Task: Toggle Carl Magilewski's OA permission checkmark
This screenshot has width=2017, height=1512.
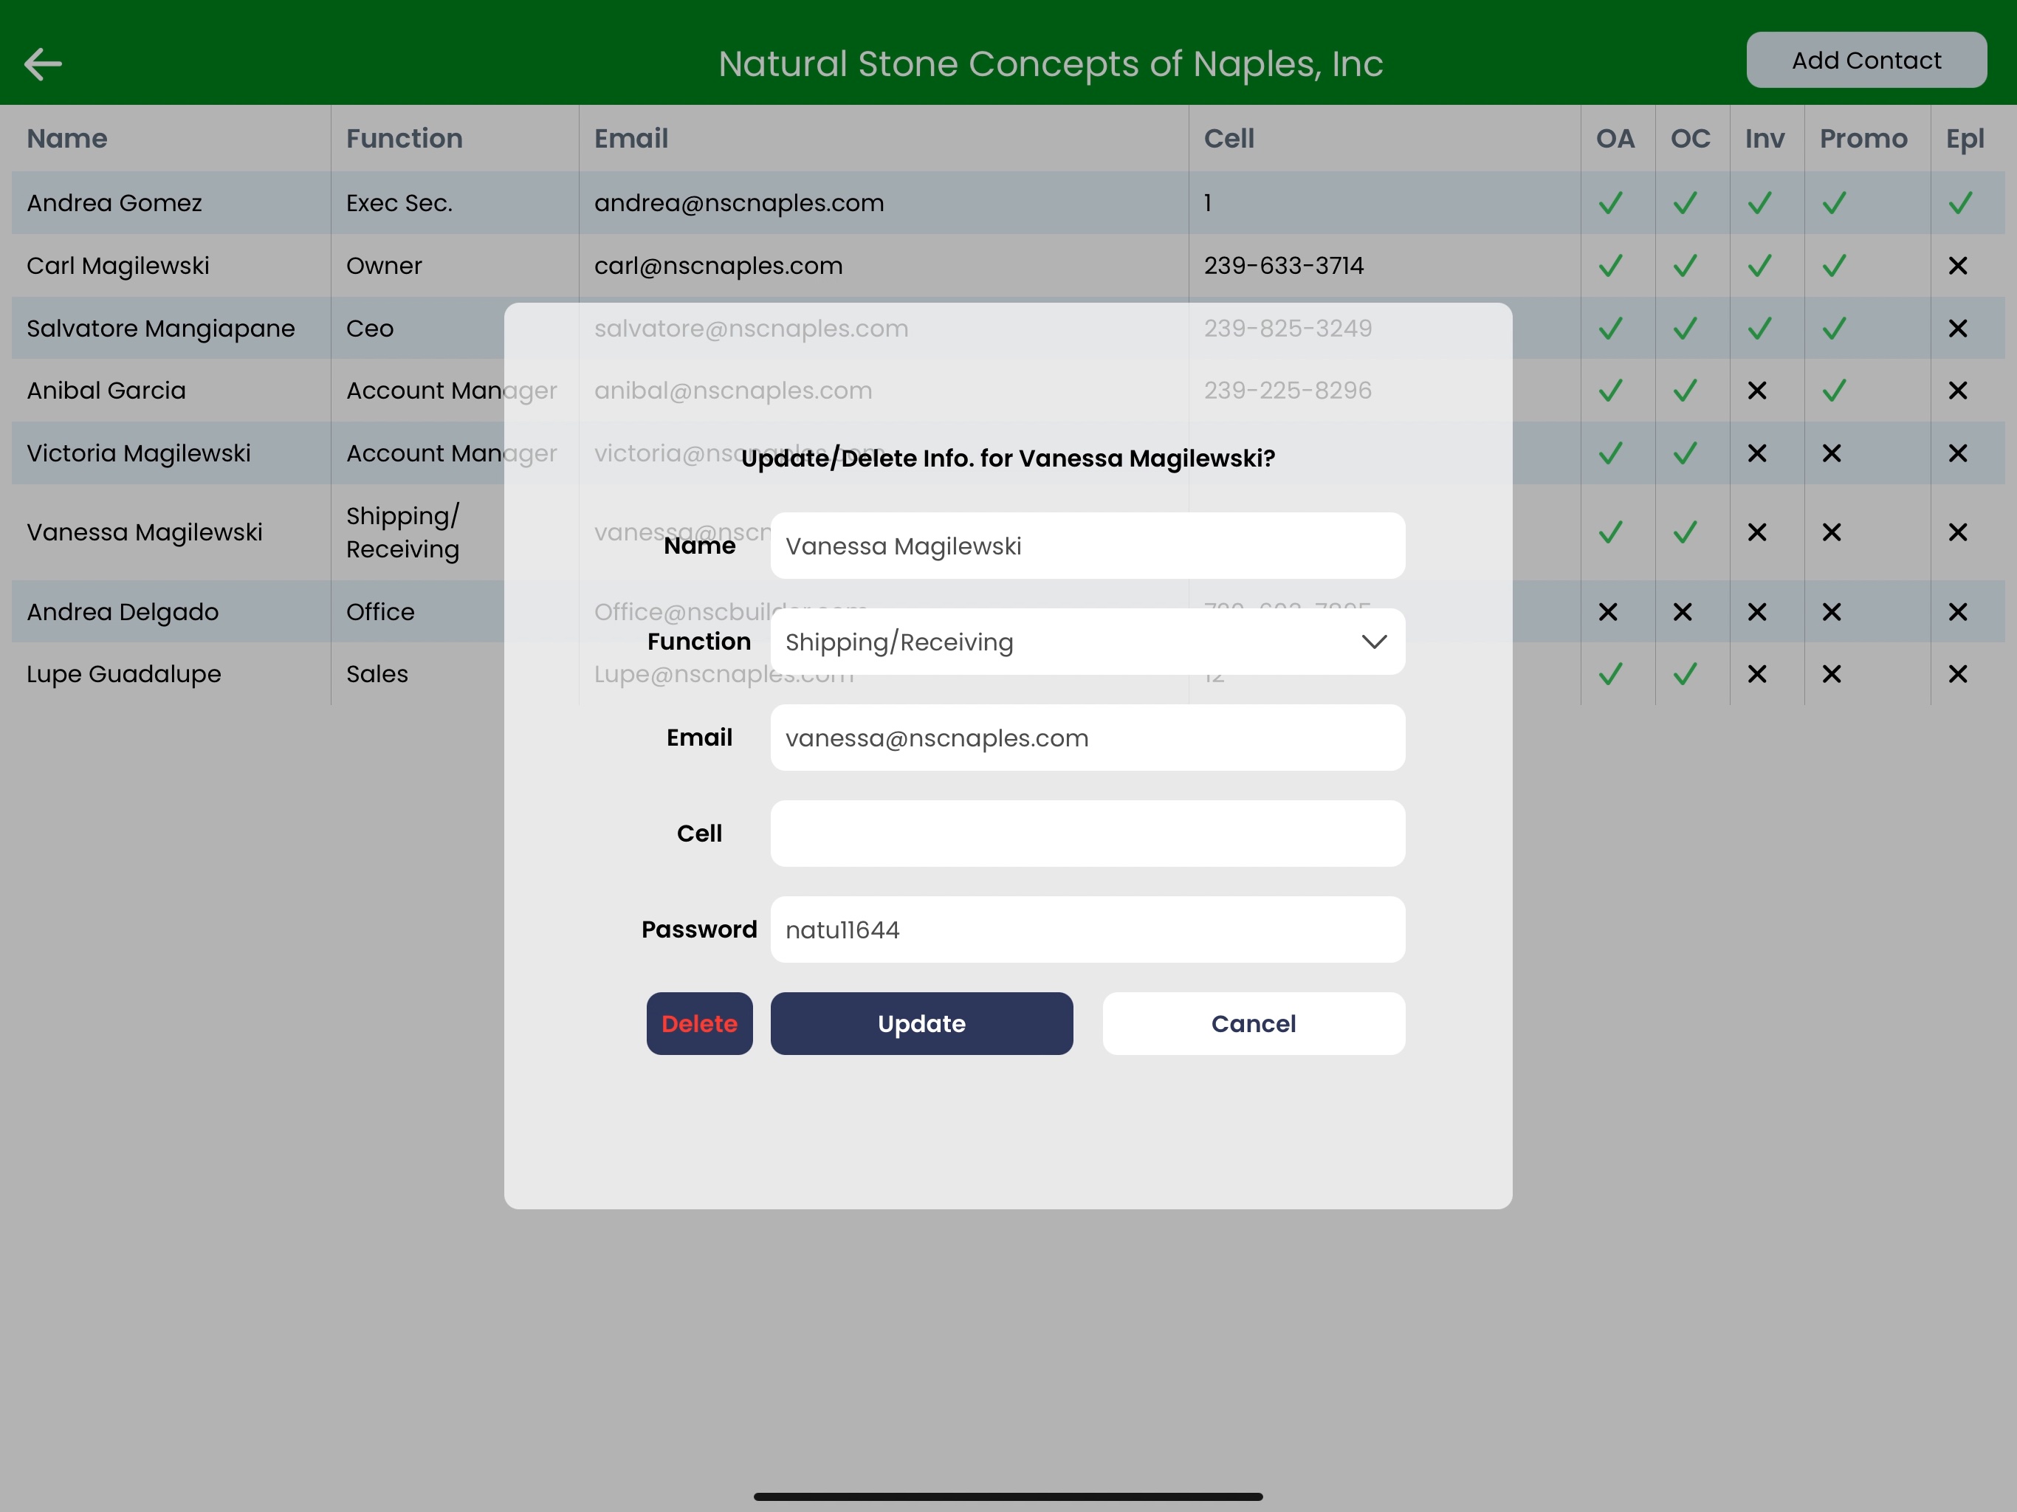Action: click(1610, 265)
